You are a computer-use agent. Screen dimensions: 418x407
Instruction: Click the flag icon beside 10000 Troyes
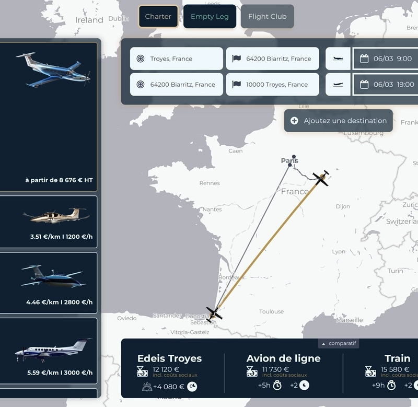coord(237,85)
